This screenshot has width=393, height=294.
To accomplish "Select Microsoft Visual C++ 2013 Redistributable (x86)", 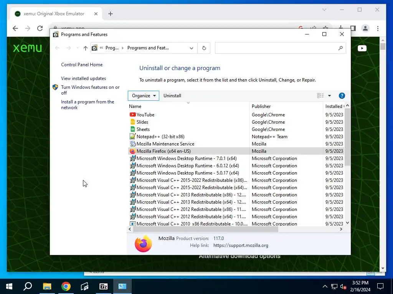I will click(x=236, y=195).
